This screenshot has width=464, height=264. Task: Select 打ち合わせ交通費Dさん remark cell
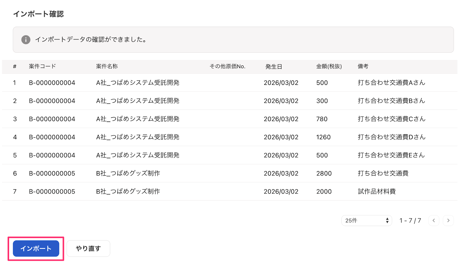391,137
